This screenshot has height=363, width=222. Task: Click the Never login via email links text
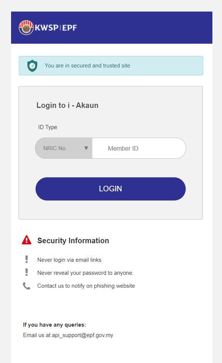(69, 260)
